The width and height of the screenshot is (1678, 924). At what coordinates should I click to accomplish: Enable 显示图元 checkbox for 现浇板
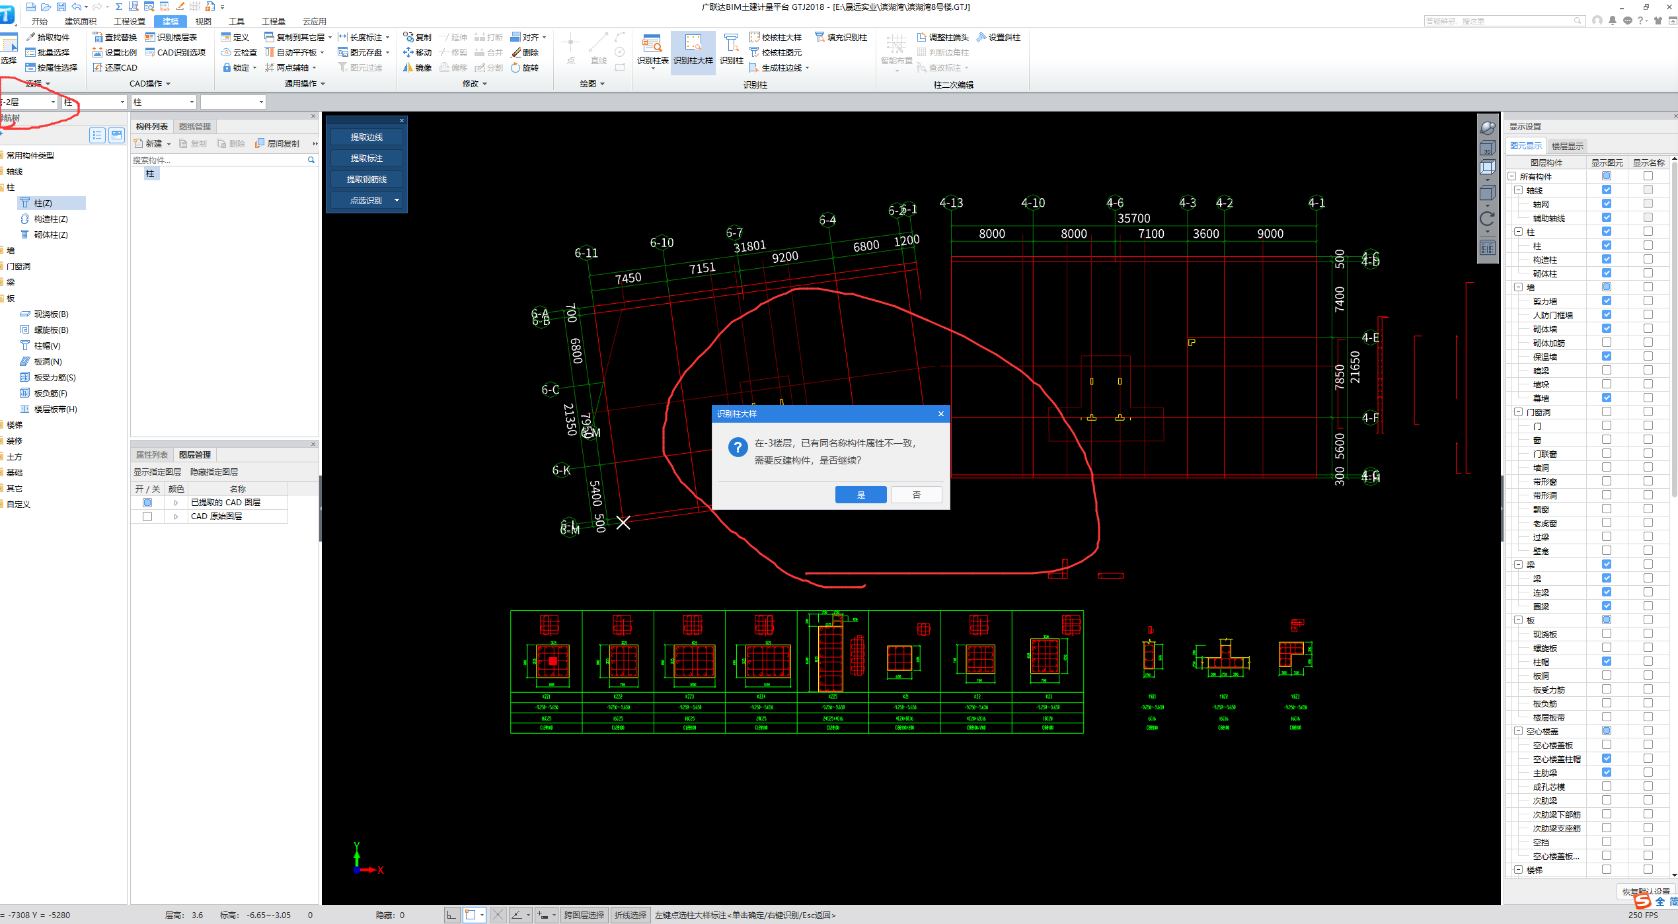pos(1607,634)
